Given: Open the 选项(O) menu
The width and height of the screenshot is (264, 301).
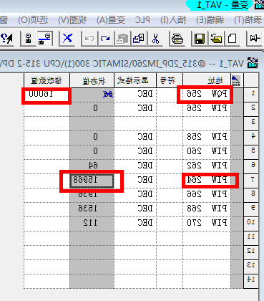Looking at the screenshot, I should (x=34, y=20).
